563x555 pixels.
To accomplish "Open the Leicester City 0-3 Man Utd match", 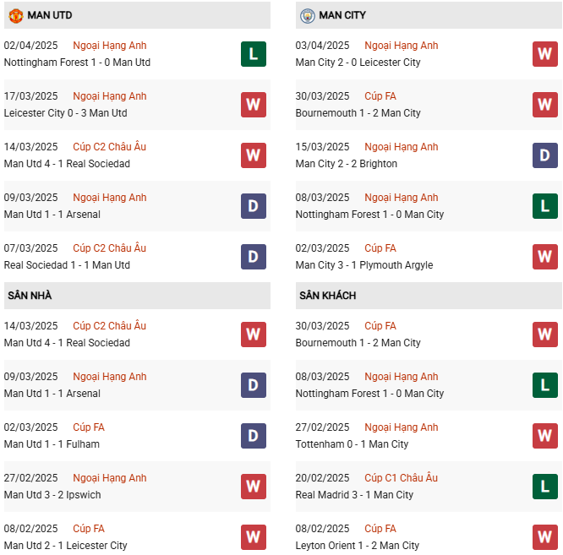I will point(65,113).
